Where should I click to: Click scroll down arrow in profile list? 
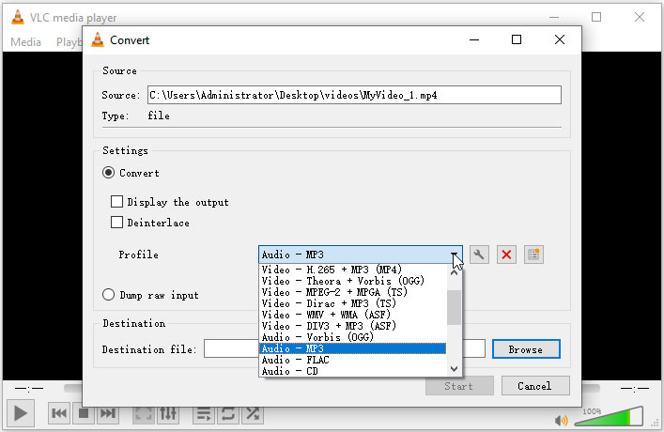454,369
